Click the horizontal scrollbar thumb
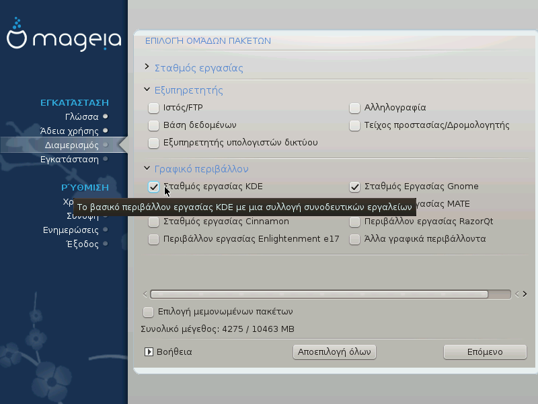This screenshot has height=404, width=538. tap(319, 294)
